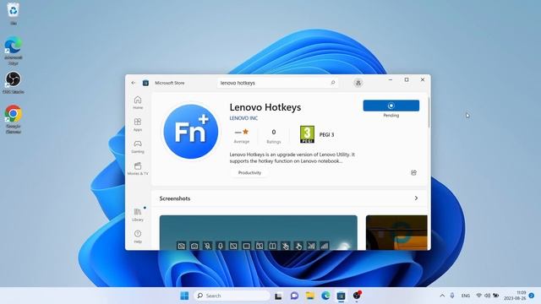Open Library in the sidebar
The width and height of the screenshot is (541, 304).
138,214
